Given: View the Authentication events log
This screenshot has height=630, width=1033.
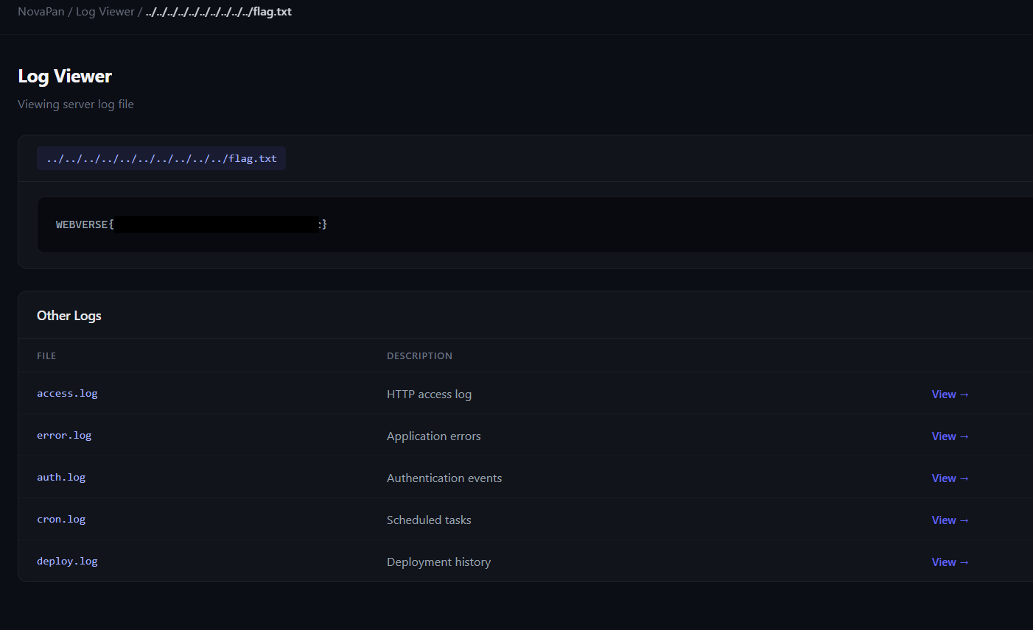Looking at the screenshot, I should pyautogui.click(x=950, y=478).
